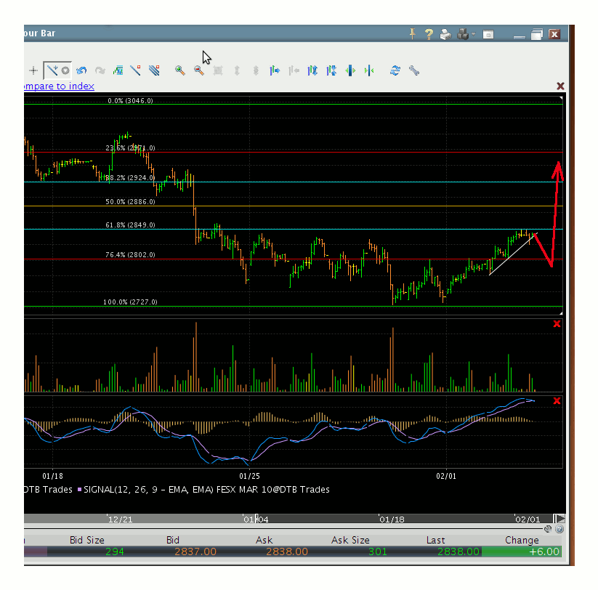The height and width of the screenshot is (590, 598).
Task: Refresh the chart data
Action: 395,70
